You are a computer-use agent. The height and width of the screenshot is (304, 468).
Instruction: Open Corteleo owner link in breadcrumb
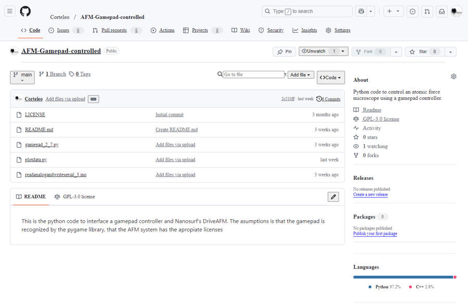point(60,17)
